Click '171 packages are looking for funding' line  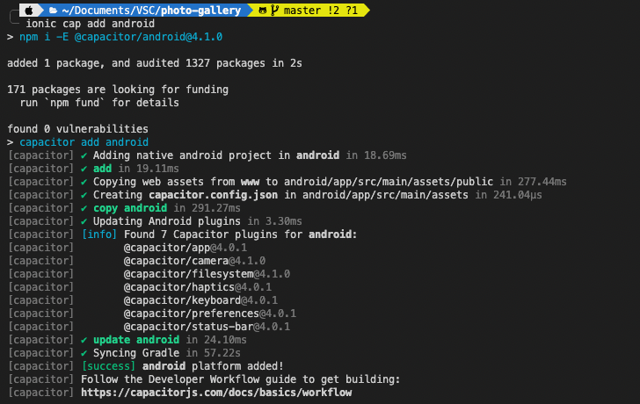click(118, 90)
